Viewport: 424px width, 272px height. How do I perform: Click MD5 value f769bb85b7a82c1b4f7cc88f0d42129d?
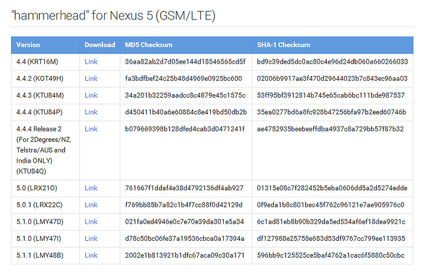184,205
